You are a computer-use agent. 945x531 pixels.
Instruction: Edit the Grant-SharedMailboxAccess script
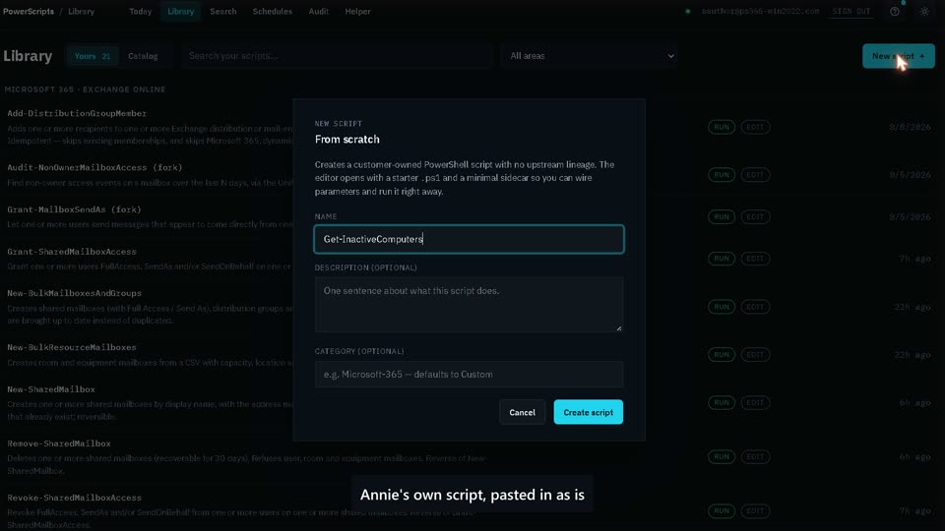(x=755, y=259)
